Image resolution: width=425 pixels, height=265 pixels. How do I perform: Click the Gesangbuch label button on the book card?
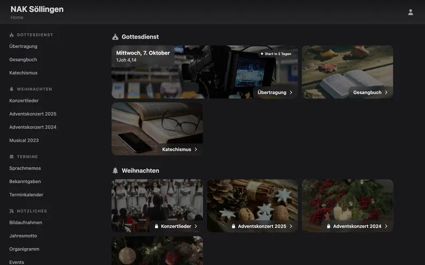(x=370, y=92)
